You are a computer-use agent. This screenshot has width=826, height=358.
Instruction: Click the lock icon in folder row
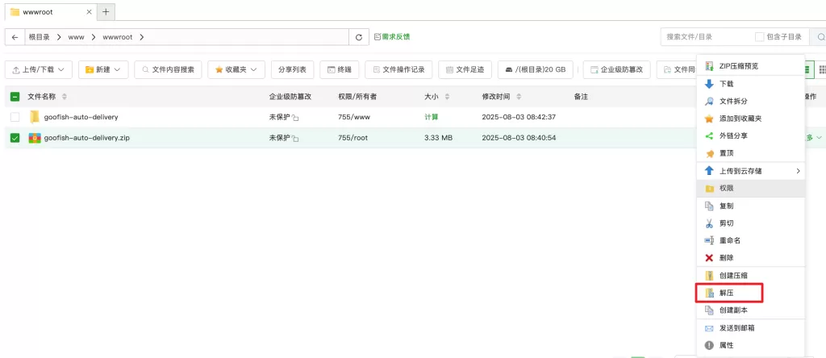pos(296,118)
